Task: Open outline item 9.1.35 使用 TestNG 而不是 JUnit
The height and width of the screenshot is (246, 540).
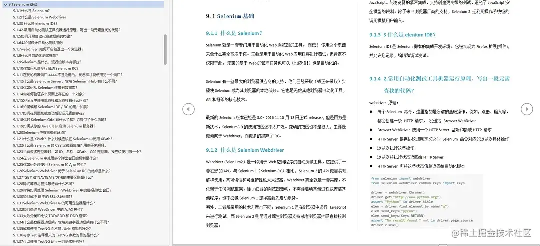Action: pyautogui.click(x=52, y=228)
